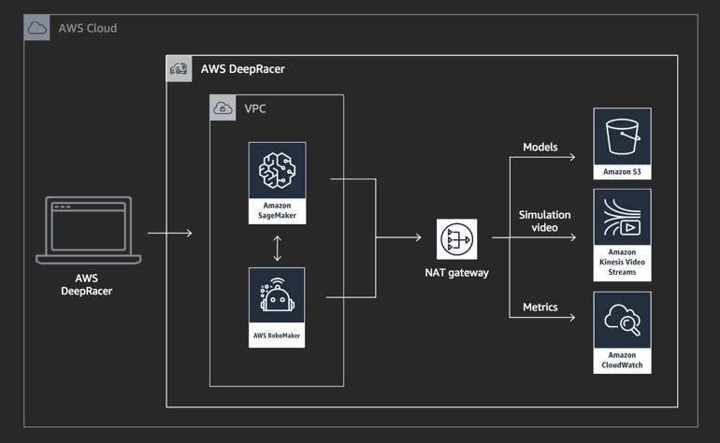This screenshot has width=720, height=443.
Task: Click the 'VPC' label
Action: coord(255,108)
